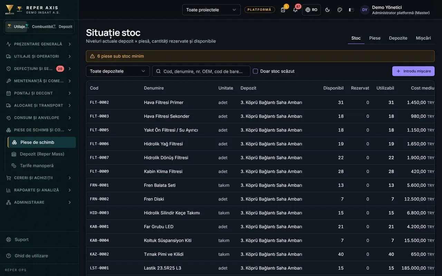This screenshot has width=442, height=276.
Task: Toggle the sidebar layout icon
Action: (x=352, y=10)
